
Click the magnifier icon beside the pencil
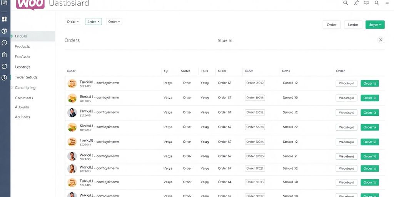[346, 3]
